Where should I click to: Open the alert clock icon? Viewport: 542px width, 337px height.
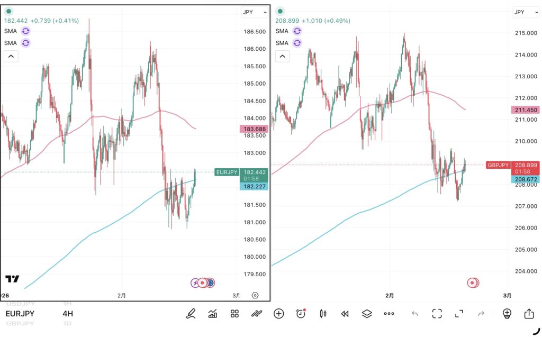[x=301, y=314]
